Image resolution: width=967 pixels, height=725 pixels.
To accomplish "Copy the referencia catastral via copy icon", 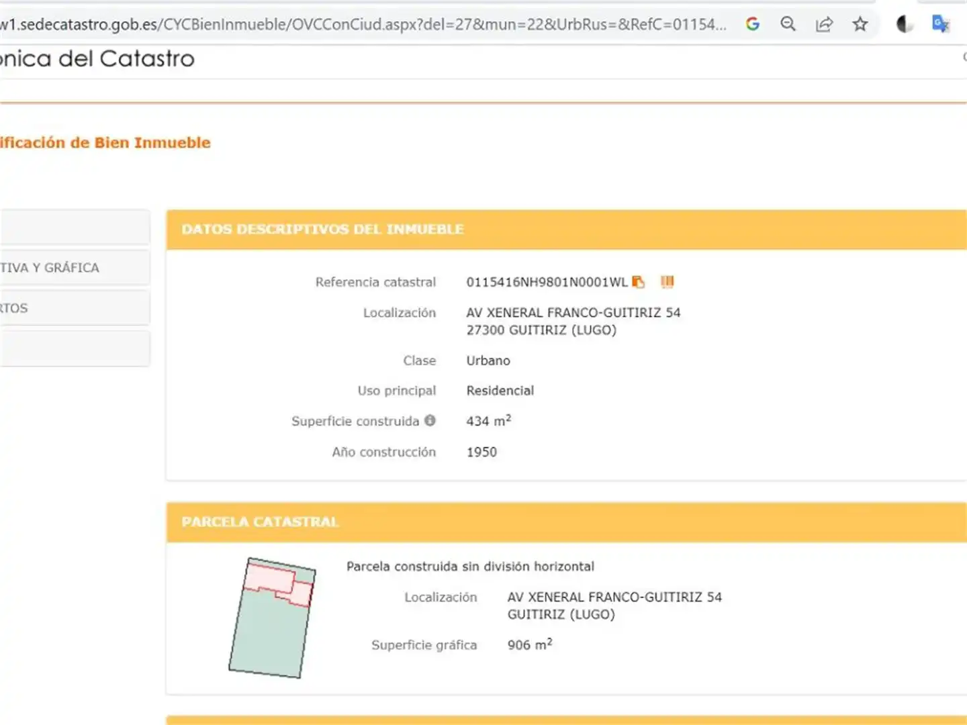I will point(638,282).
